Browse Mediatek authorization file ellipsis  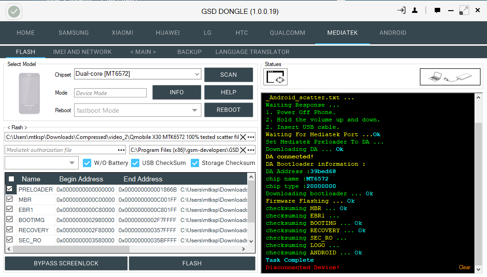[121, 150]
